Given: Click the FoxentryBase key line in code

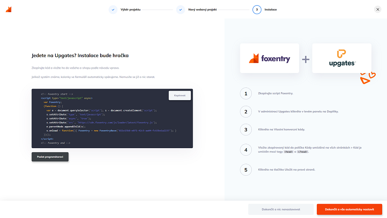Looking at the screenshot, I should (x=111, y=131).
